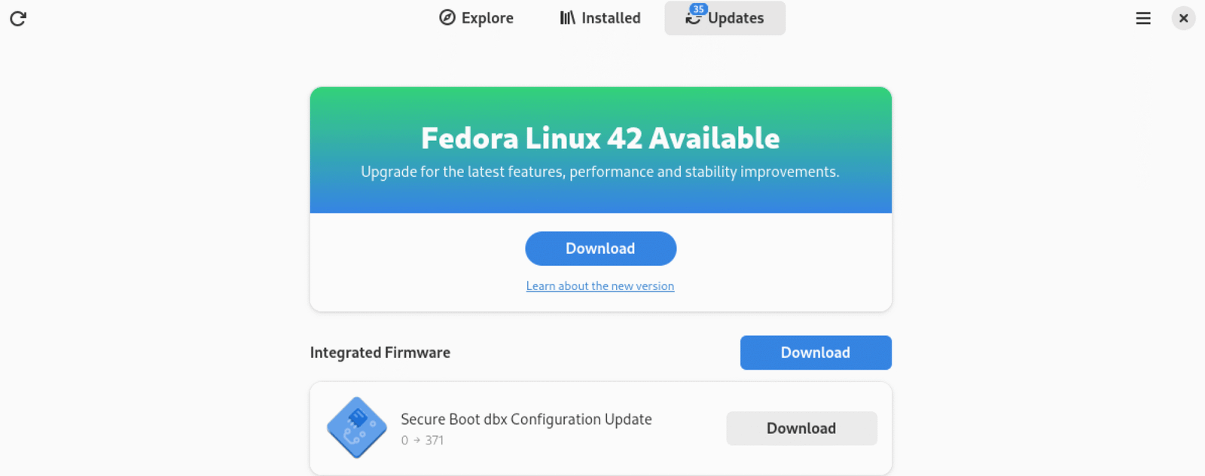Viewport: 1205px width, 476px height.
Task: Click the refresh updates icon
Action: point(18,18)
